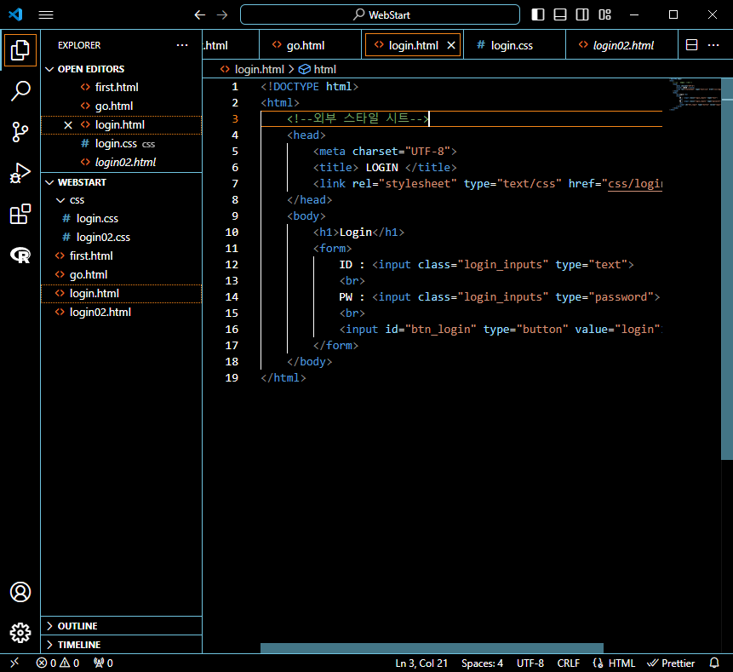The height and width of the screenshot is (672, 733).
Task: Show errors and warnings in status bar
Action: (x=58, y=663)
